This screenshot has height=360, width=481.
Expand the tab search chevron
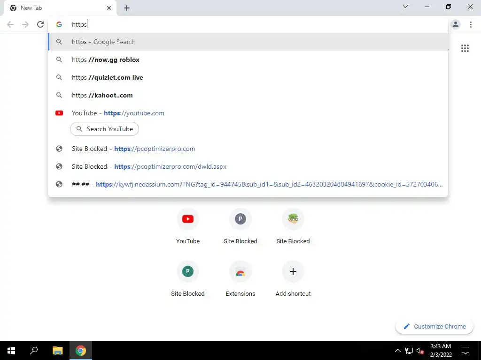[x=405, y=7]
